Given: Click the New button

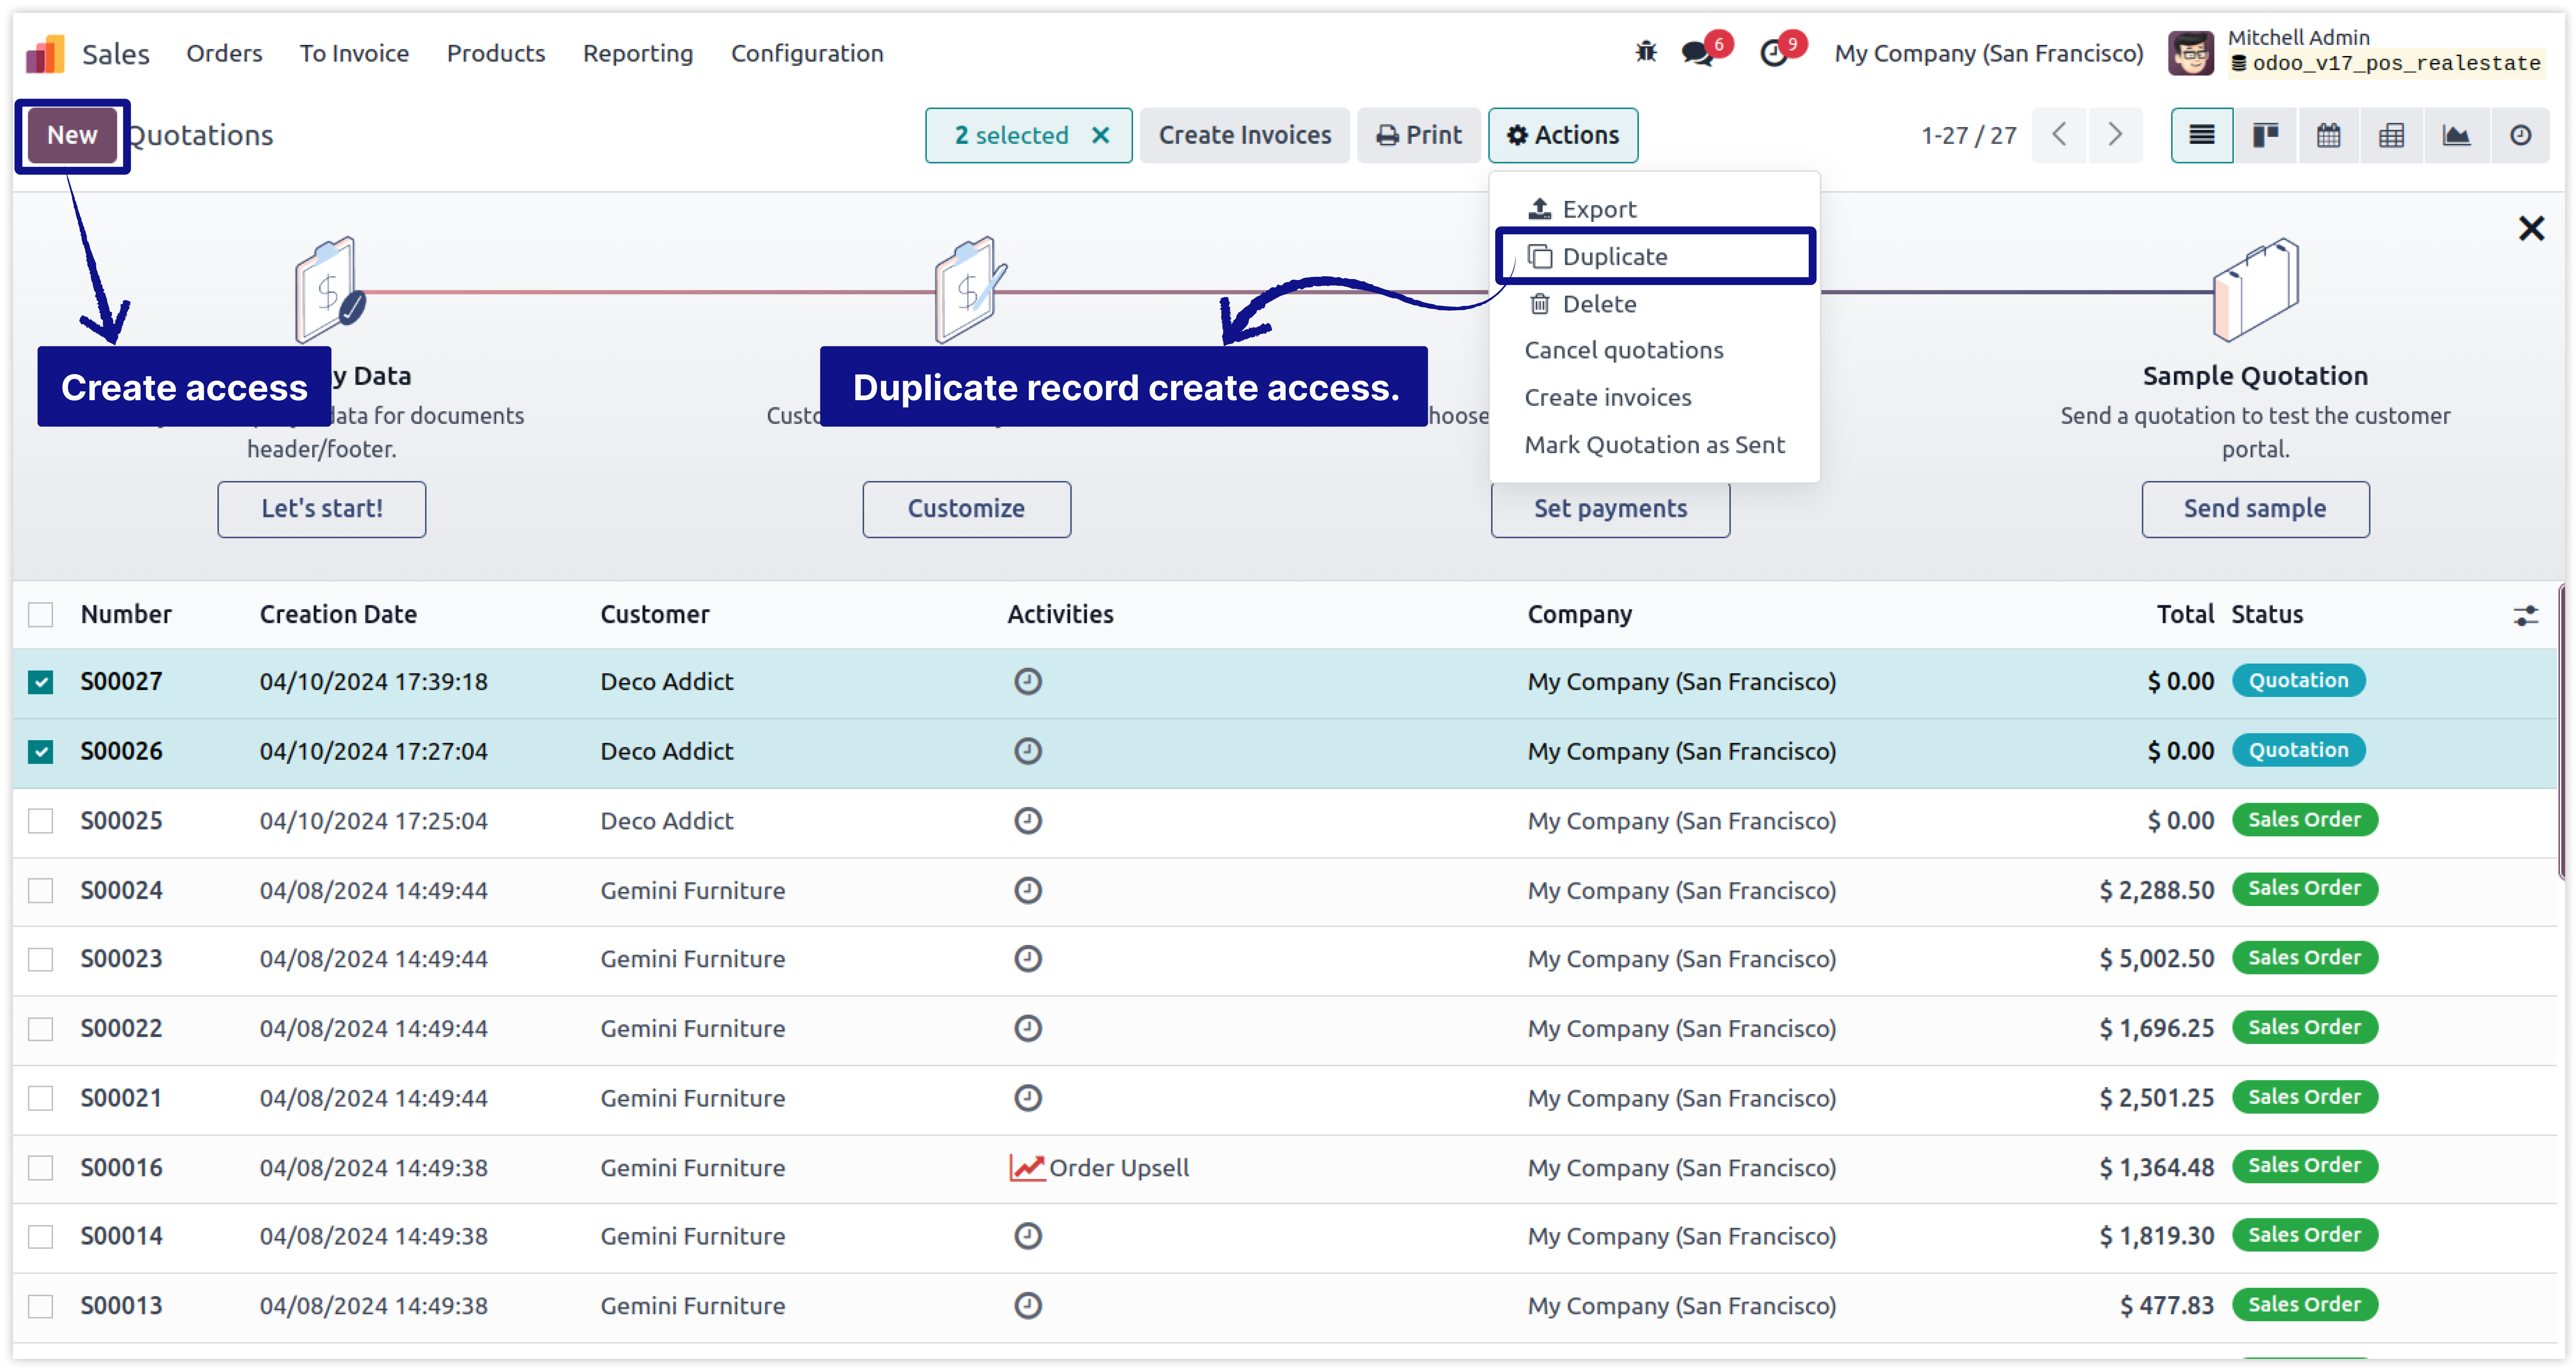Looking at the screenshot, I should [x=72, y=135].
